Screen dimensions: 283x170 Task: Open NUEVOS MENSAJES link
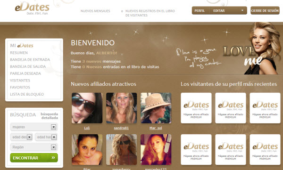click(95, 11)
